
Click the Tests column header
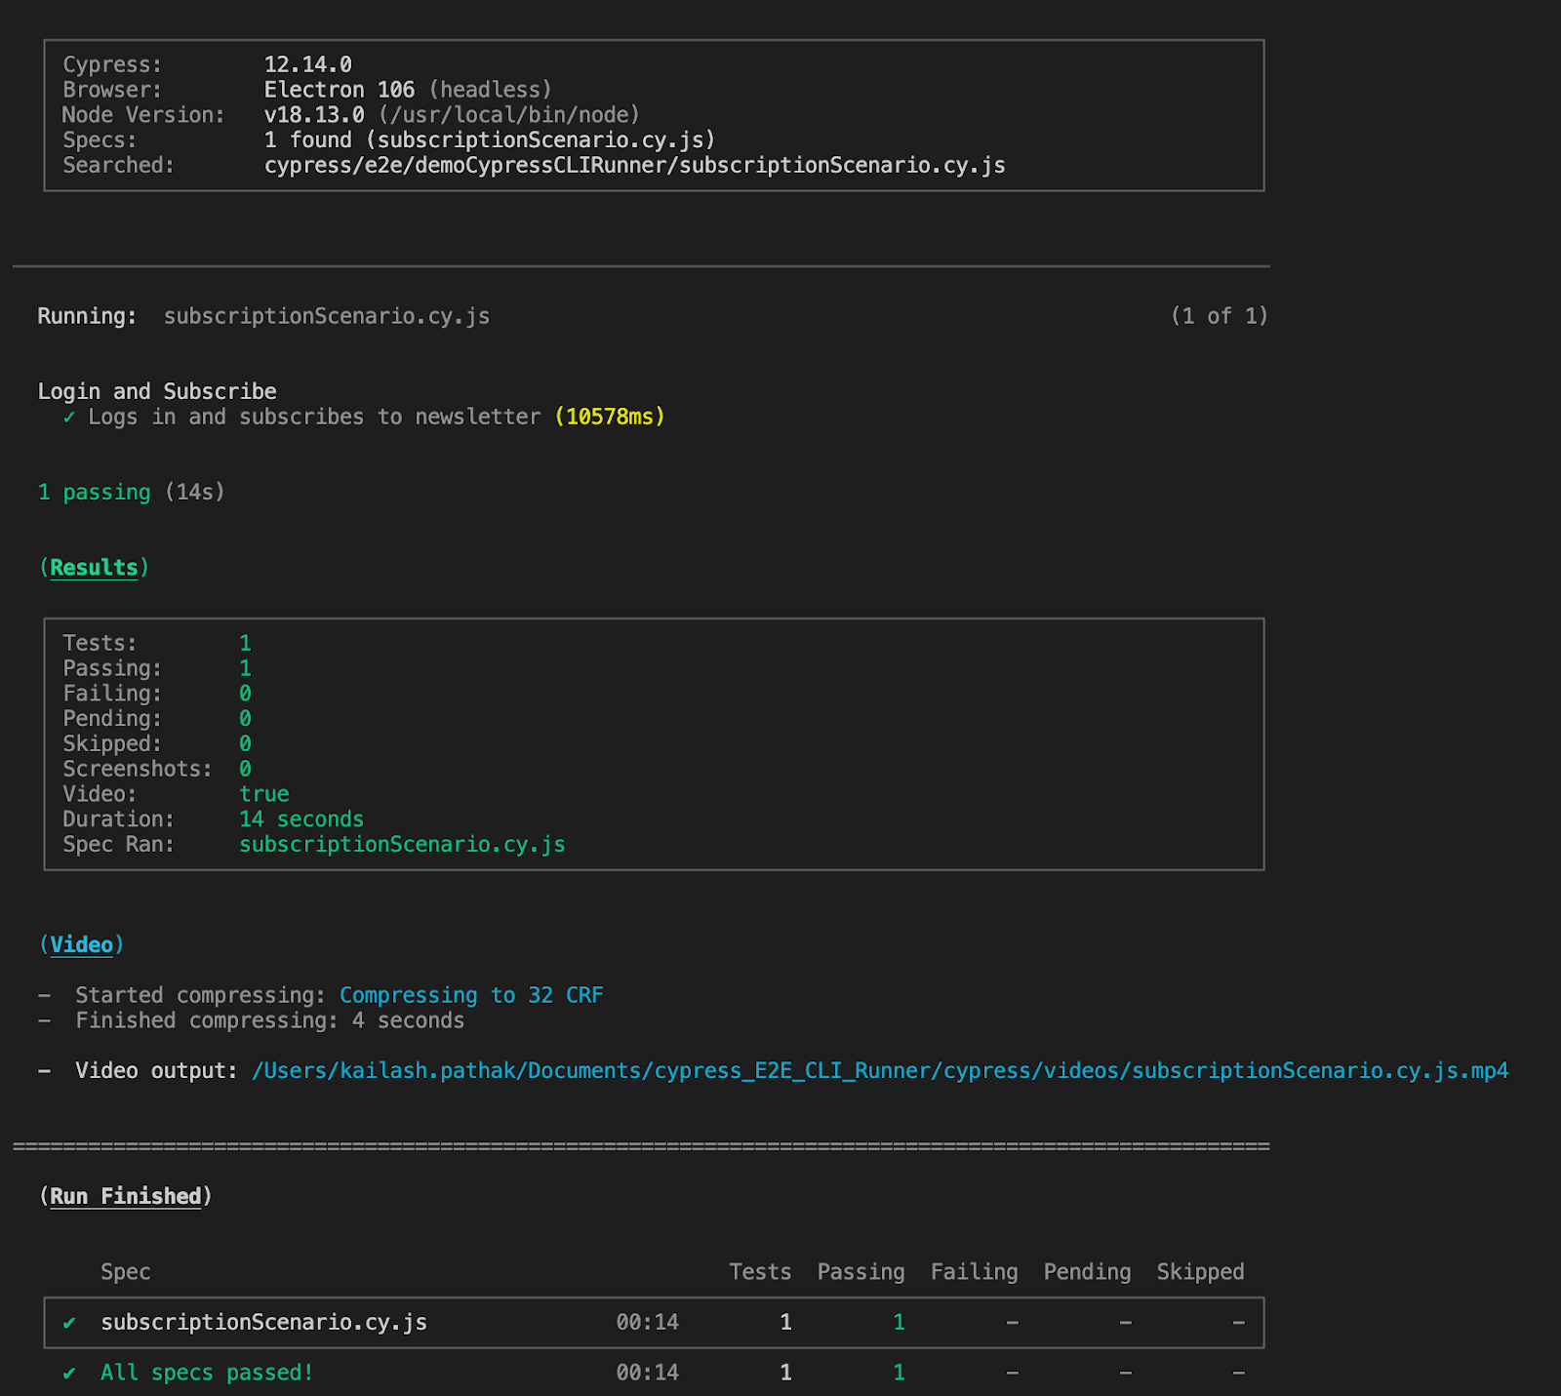(x=760, y=1271)
